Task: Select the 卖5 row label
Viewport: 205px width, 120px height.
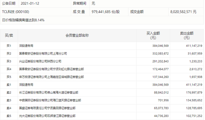Action: (x=9, y=116)
